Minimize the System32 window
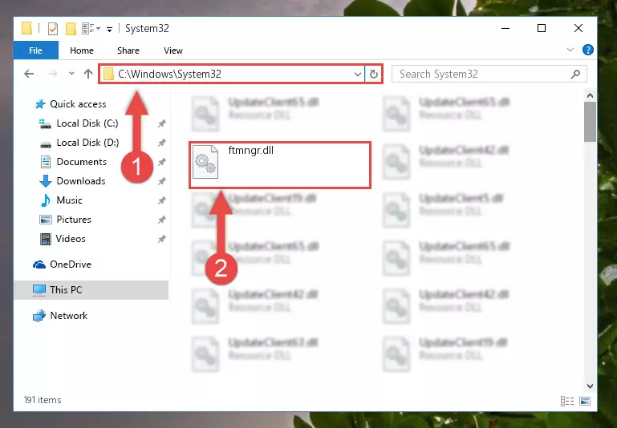The height and width of the screenshot is (428, 617). point(505,28)
